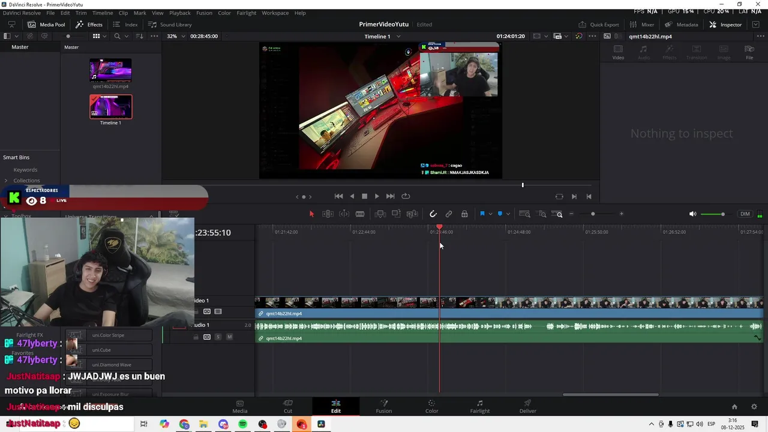This screenshot has height=432, width=768.
Task: Activate the Dynamic Trim mode tool
Action: click(x=344, y=214)
